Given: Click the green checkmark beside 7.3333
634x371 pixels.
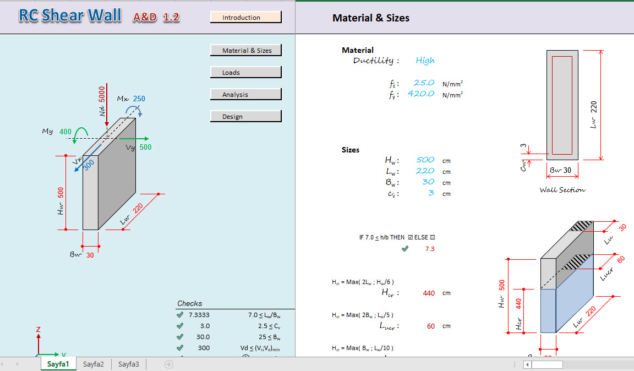Looking at the screenshot, I should (180, 314).
